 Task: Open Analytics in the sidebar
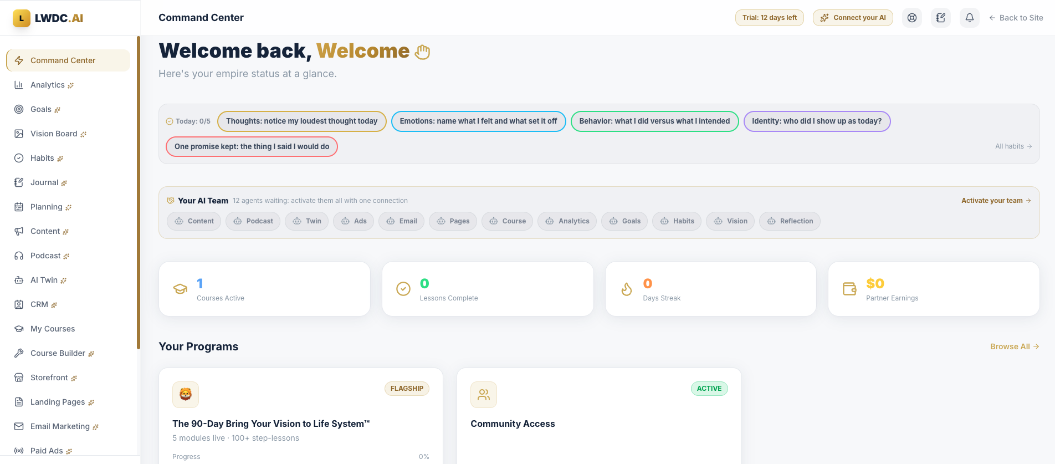pyautogui.click(x=68, y=85)
